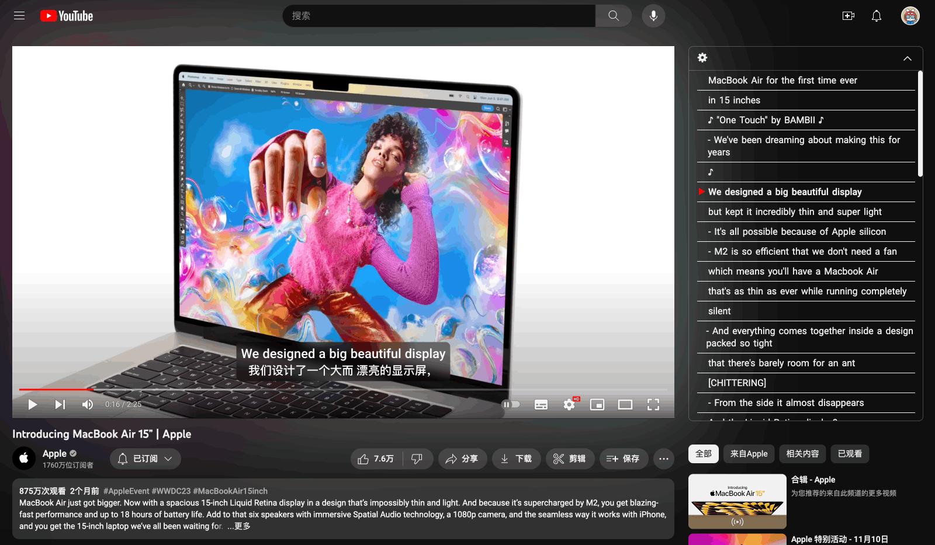
Task: Open the more actions ellipsis menu
Action: (x=664, y=459)
